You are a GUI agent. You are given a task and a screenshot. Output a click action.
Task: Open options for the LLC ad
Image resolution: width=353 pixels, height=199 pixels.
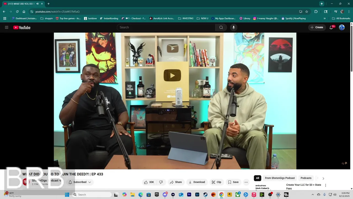pos(325,185)
